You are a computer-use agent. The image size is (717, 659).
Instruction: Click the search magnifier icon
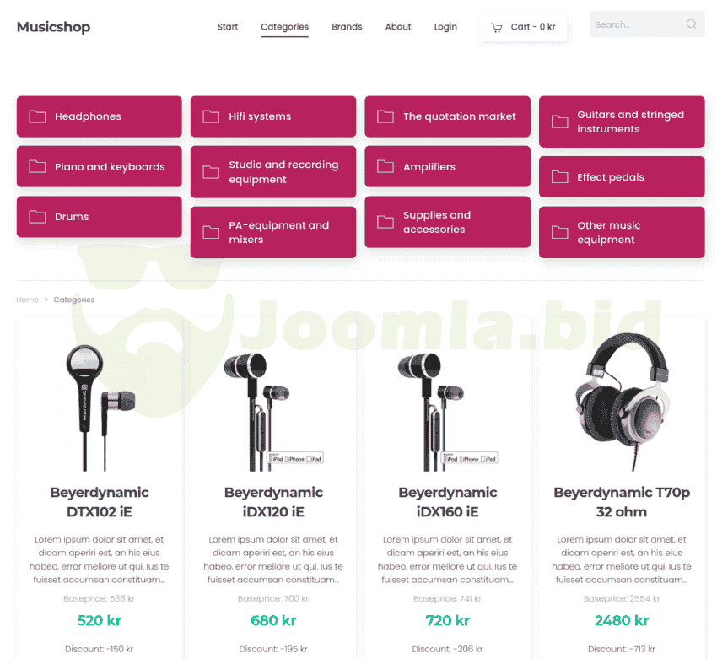tap(691, 24)
